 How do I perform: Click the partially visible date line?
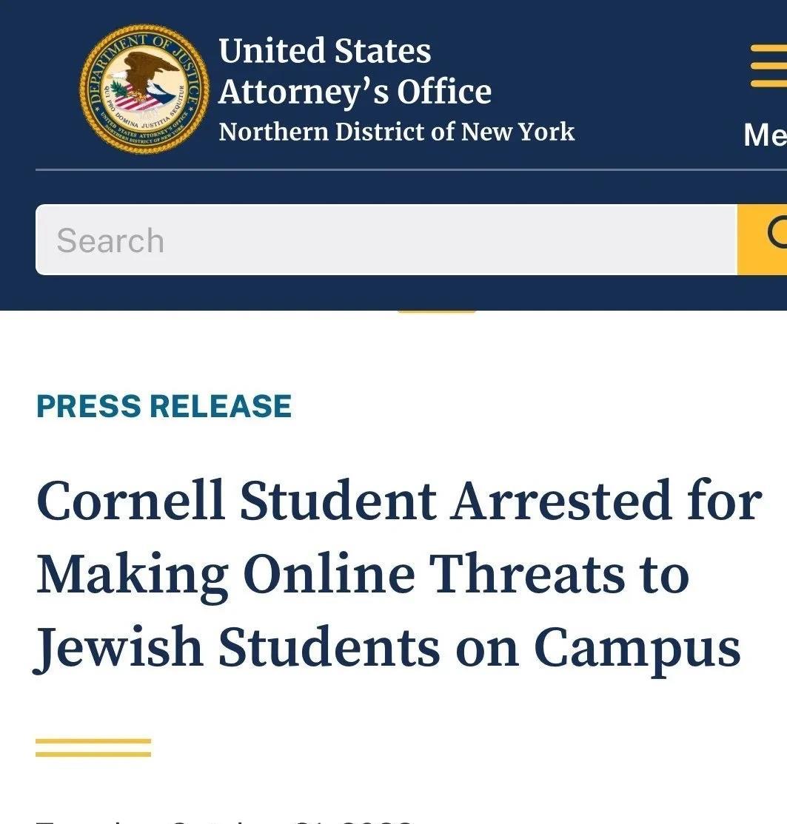[224, 820]
